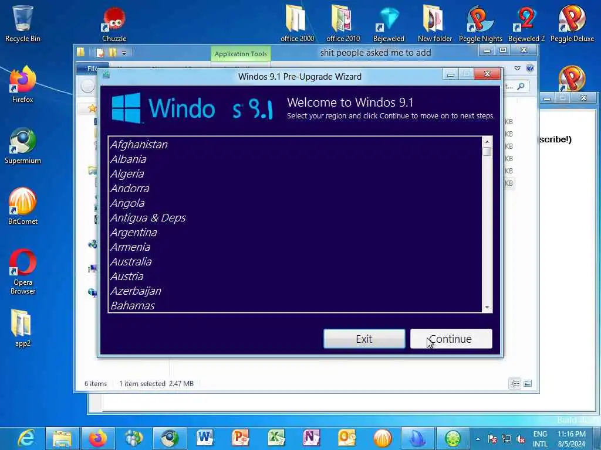This screenshot has width=601, height=450.
Task: Click the Back button in Explorer window
Action: pos(87,87)
